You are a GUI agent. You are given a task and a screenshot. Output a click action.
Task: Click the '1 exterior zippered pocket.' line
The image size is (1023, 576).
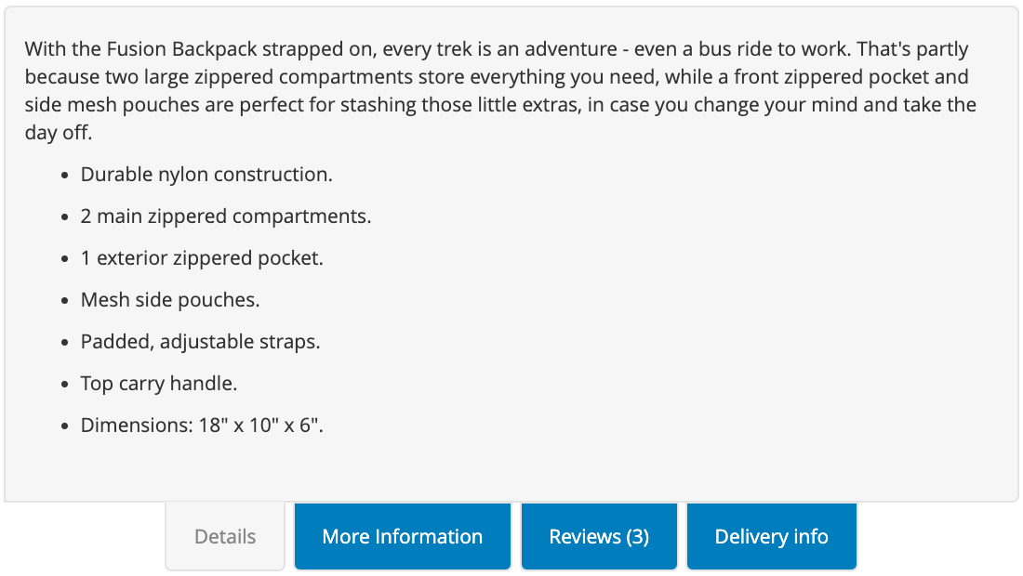click(x=202, y=258)
